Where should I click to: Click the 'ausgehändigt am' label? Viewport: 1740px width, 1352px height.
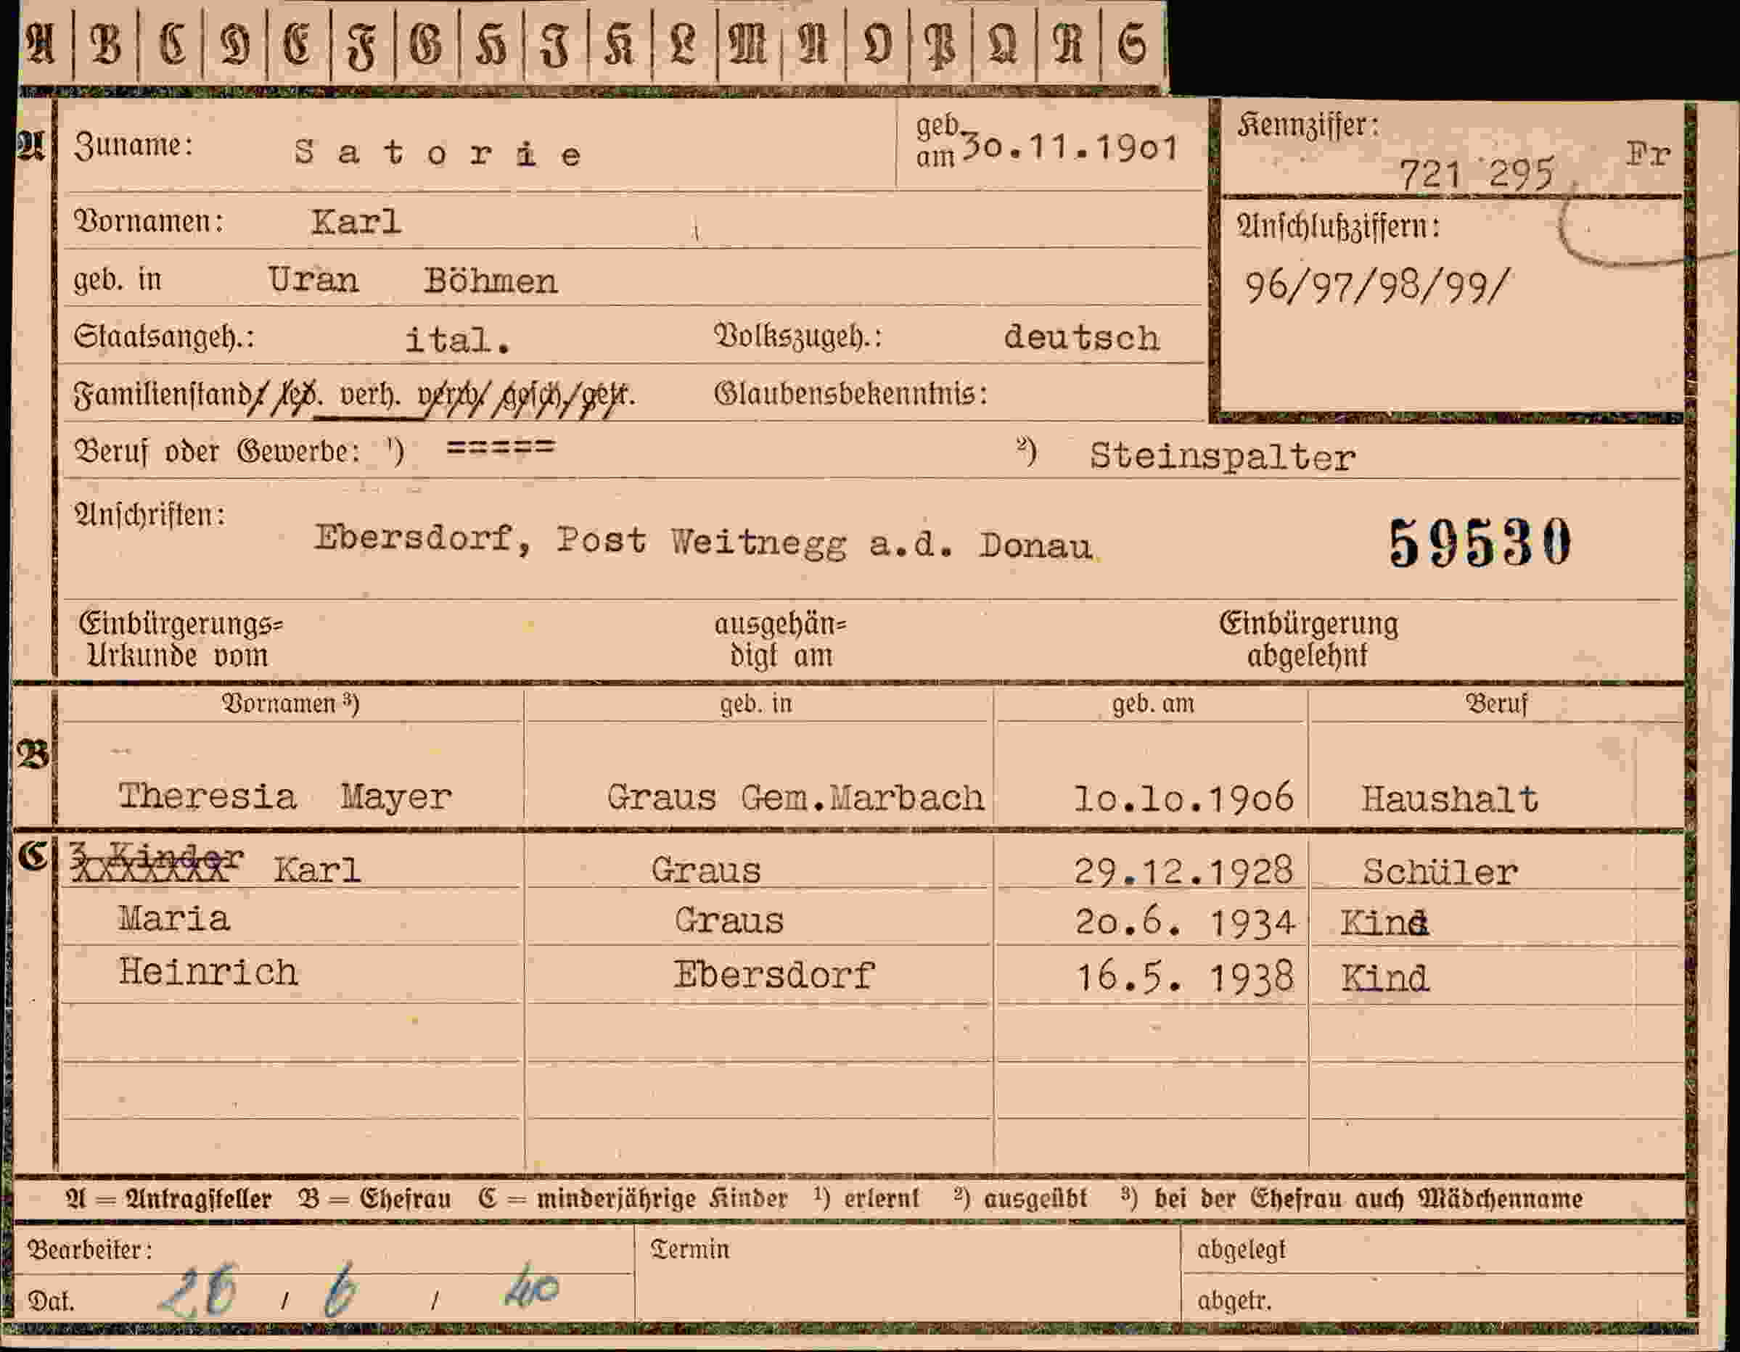click(781, 640)
